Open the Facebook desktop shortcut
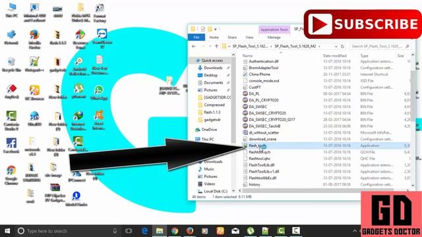This screenshot has height=237, width=422. (11, 145)
